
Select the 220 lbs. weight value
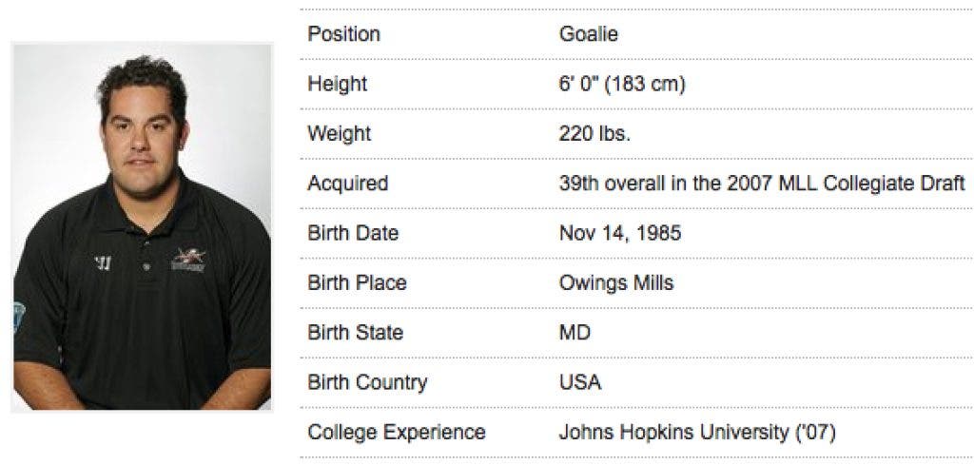594,133
